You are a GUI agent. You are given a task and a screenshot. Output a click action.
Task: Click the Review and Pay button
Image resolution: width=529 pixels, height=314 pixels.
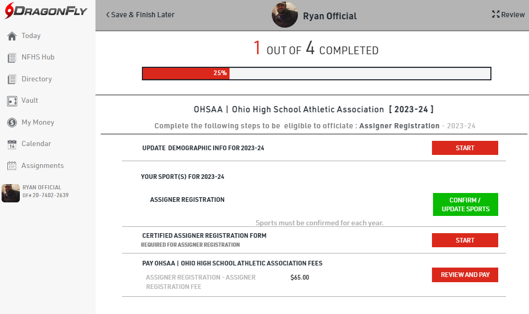click(x=465, y=275)
